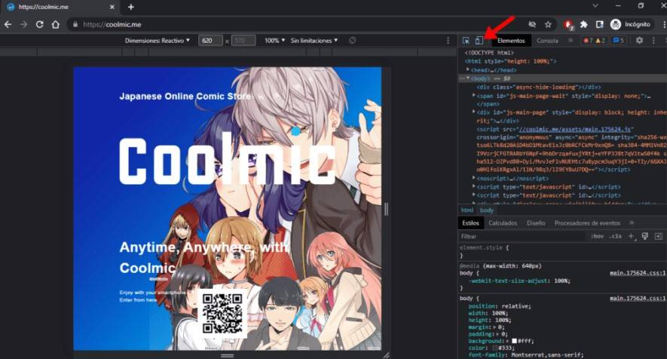
Task: Show more style pane tabs chevron
Action: coord(632,222)
